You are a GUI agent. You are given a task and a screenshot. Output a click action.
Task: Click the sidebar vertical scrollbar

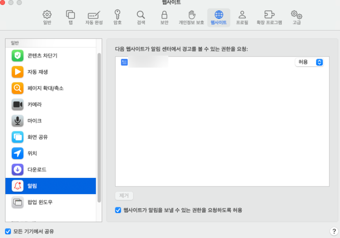pos(99,127)
